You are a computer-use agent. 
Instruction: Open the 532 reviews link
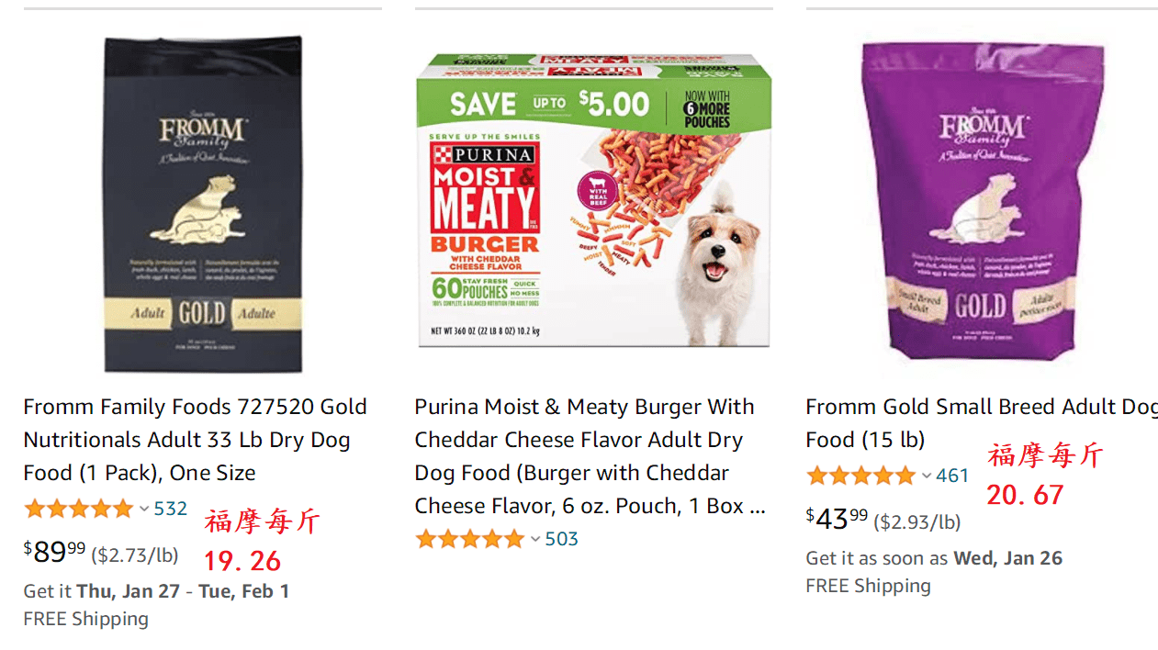[171, 509]
